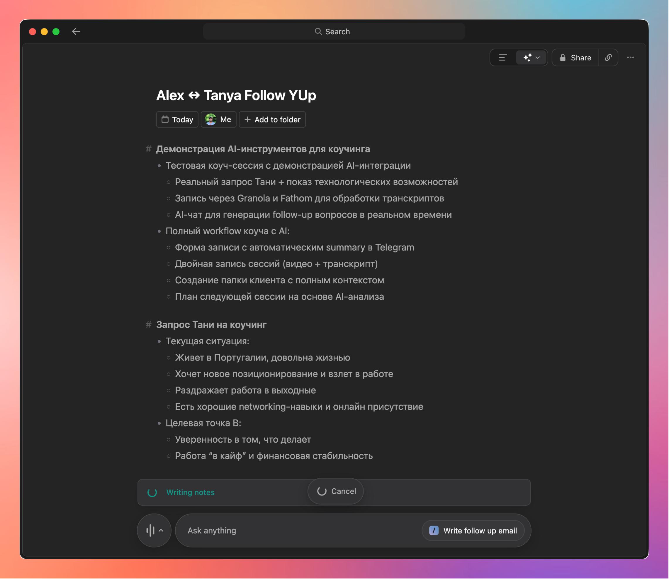Click hash icon beside Запрос Тани heading

[148, 325]
